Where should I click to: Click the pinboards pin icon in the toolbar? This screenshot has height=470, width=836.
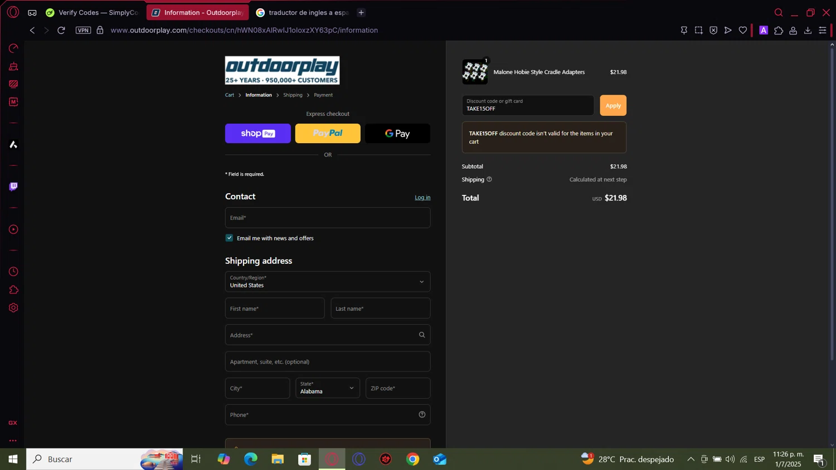click(x=684, y=30)
